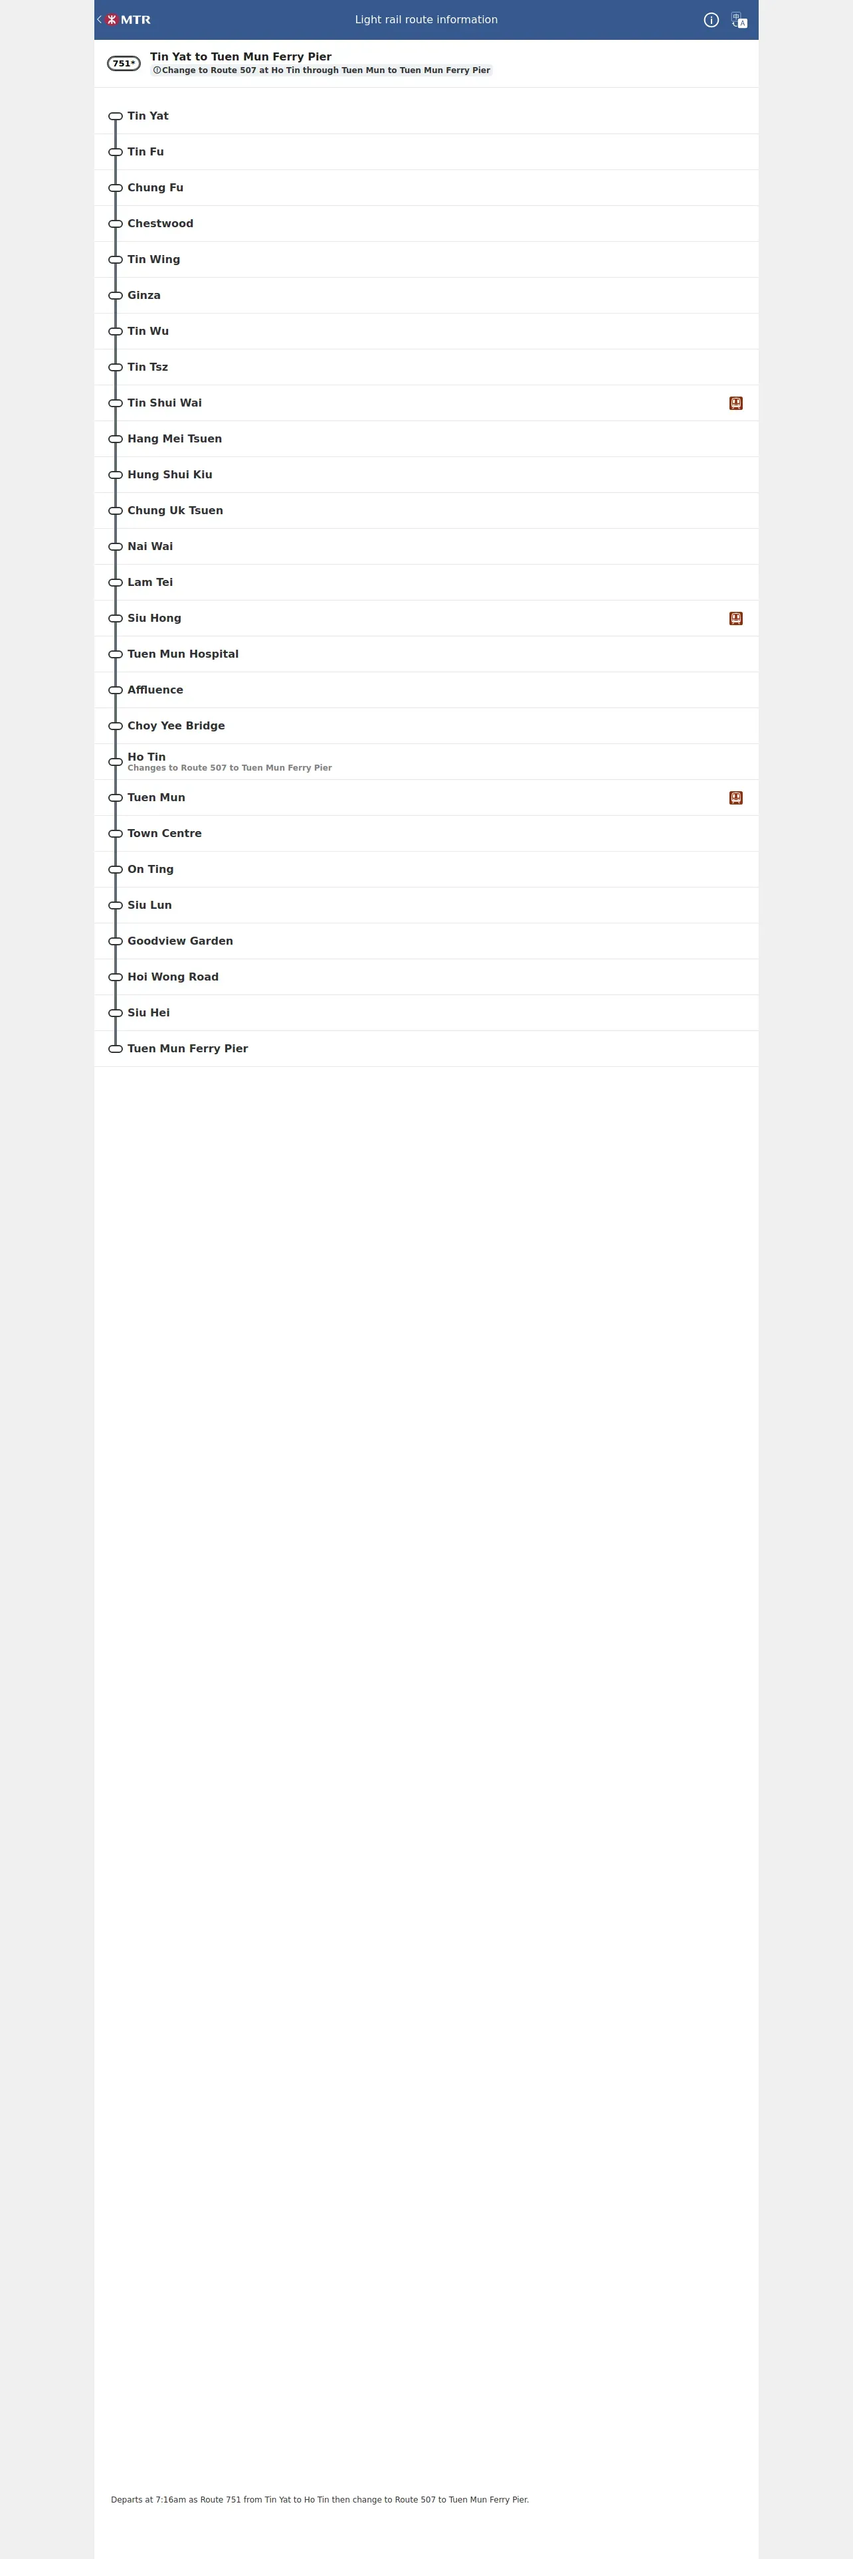Open the Ho Tin interchange stop
Image resolution: width=853 pixels, height=2559 pixels.
[426, 762]
